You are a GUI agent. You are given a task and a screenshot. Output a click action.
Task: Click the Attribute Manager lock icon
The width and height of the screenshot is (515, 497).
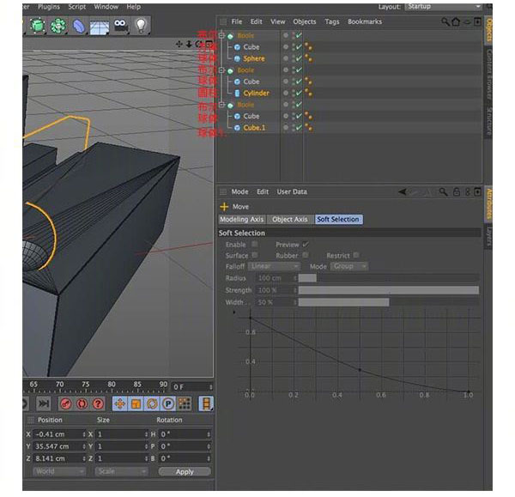click(x=457, y=191)
